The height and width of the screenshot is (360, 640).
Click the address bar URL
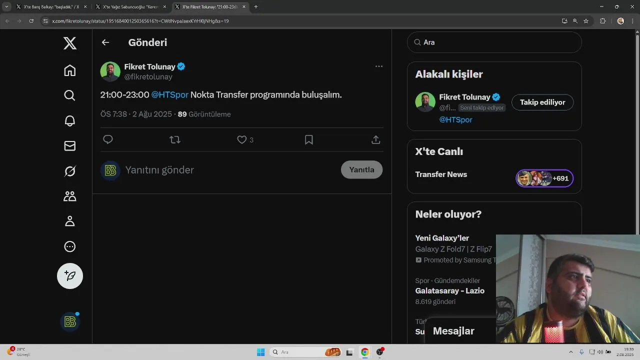coord(140,21)
